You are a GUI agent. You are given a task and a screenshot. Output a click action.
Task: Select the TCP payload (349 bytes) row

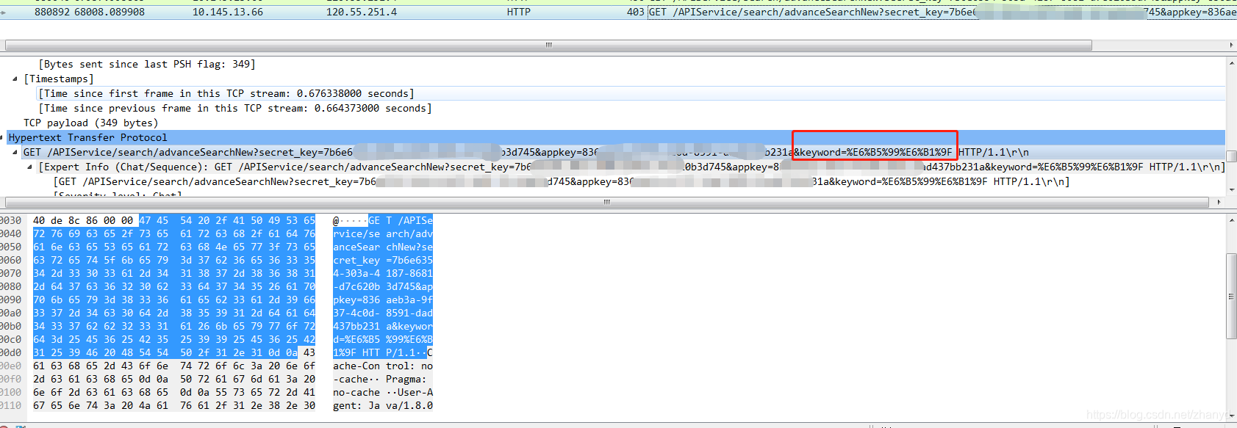coord(91,123)
